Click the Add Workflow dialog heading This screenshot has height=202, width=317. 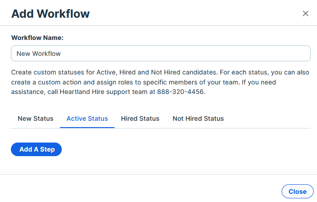coord(50,14)
